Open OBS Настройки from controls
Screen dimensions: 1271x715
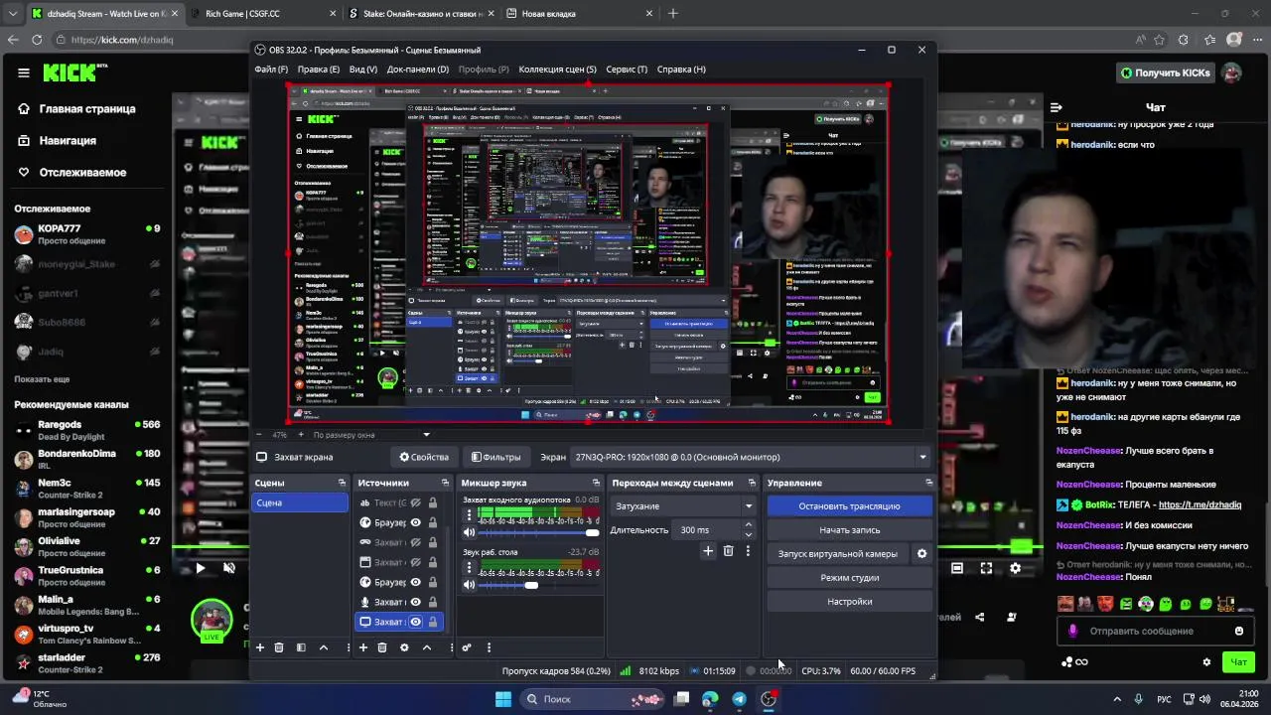[849, 602]
